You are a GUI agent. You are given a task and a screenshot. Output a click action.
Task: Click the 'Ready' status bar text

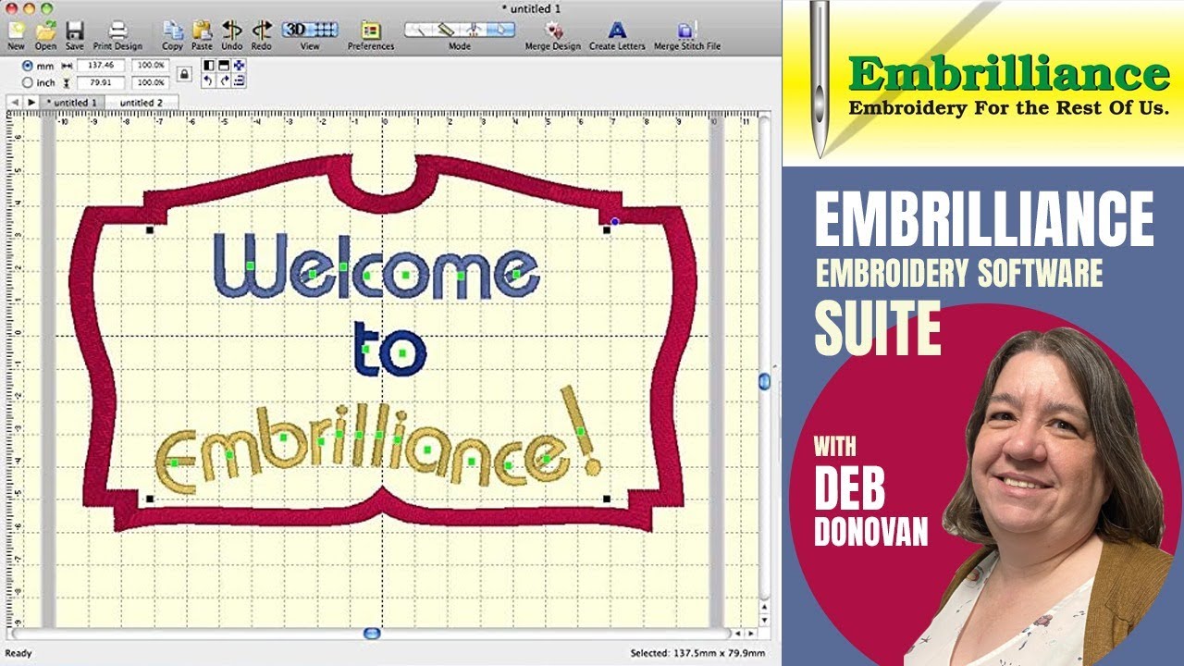pos(18,653)
